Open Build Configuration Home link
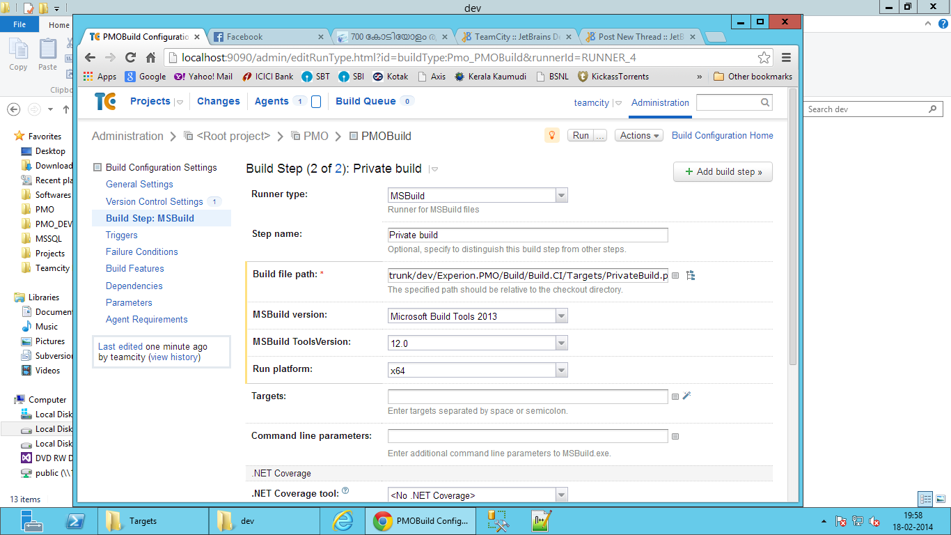Screen dimensions: 951x535 (723, 136)
